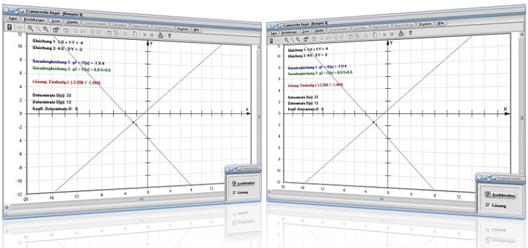
Task: Toggle the Lösung checkbox in left panel
Action: click(235, 192)
